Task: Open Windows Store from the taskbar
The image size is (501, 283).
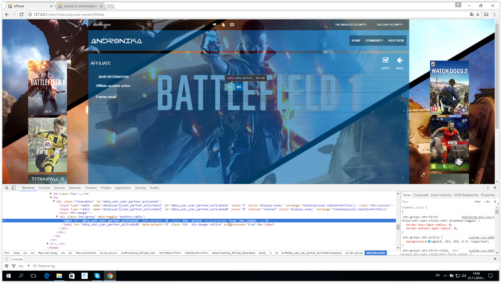Action: [x=72, y=276]
